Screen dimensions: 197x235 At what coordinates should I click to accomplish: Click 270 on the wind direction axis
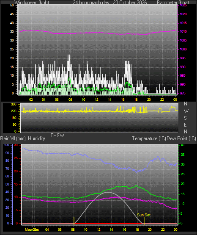pyautogui.click(x=14, y=111)
